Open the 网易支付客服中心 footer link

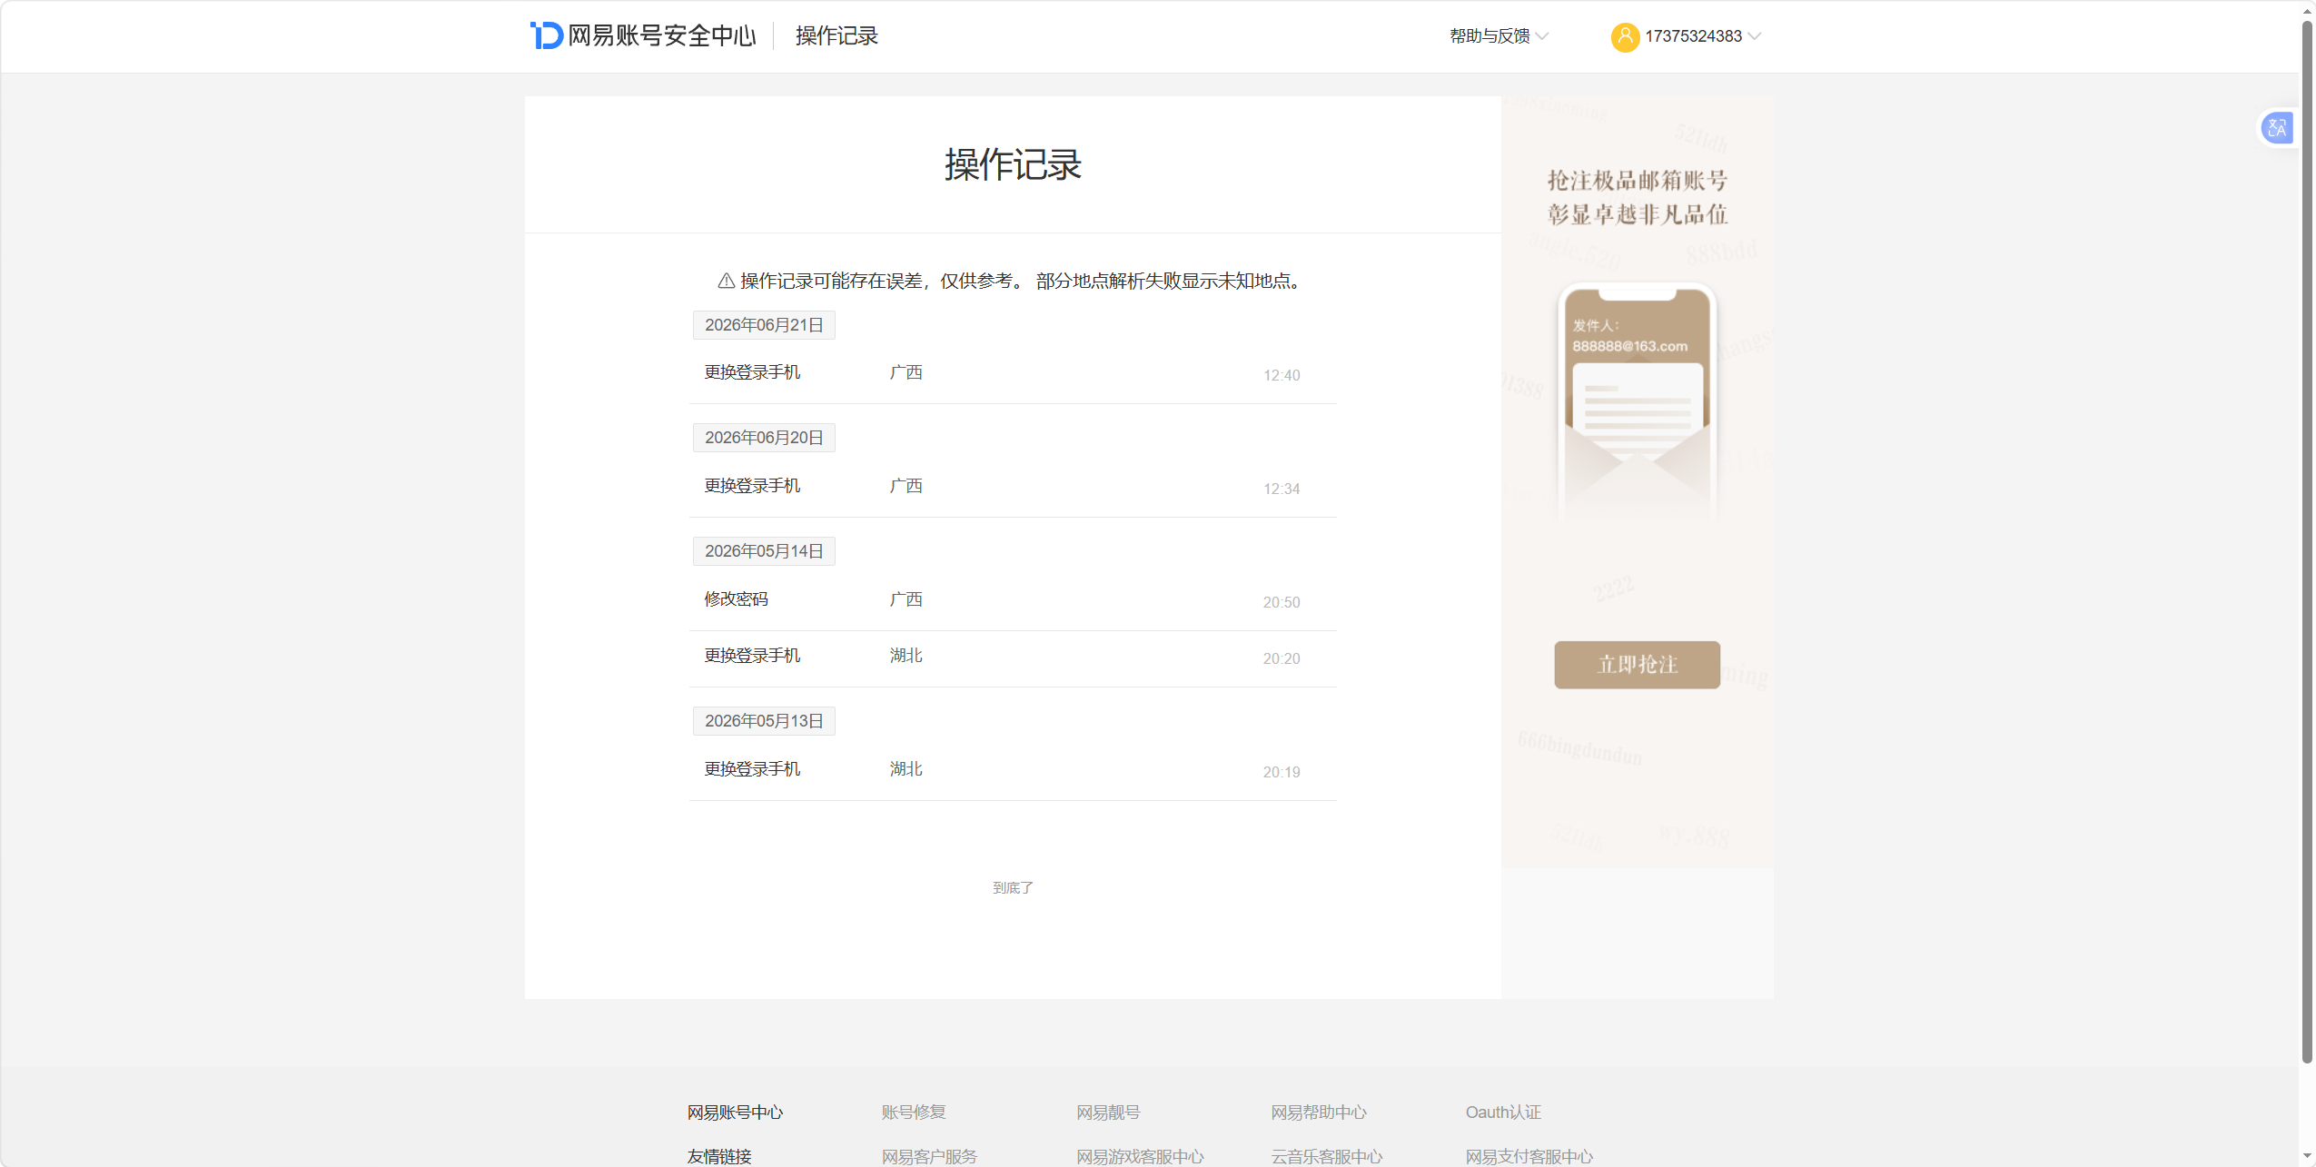[1529, 1156]
